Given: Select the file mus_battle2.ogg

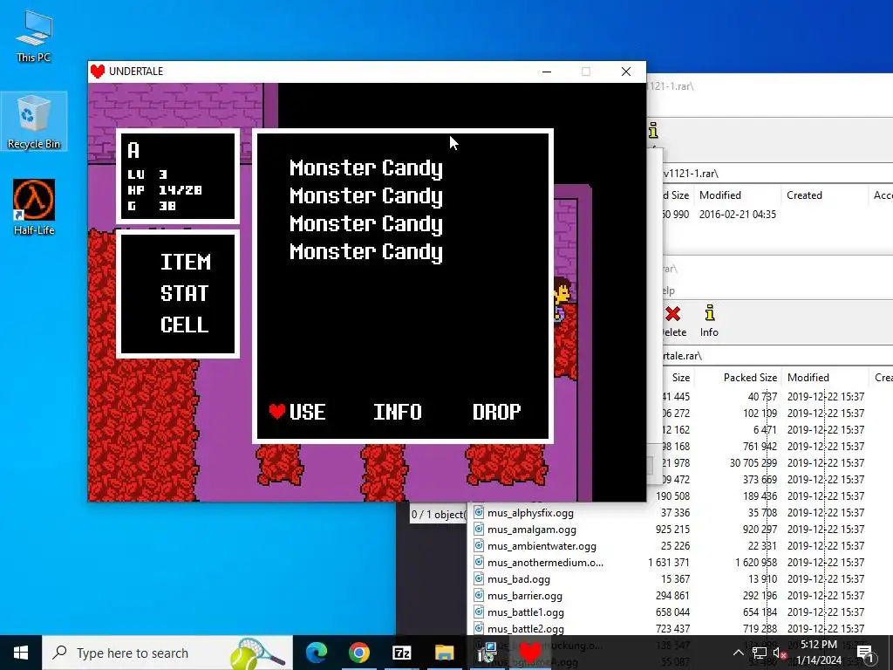Looking at the screenshot, I should pyautogui.click(x=526, y=628).
